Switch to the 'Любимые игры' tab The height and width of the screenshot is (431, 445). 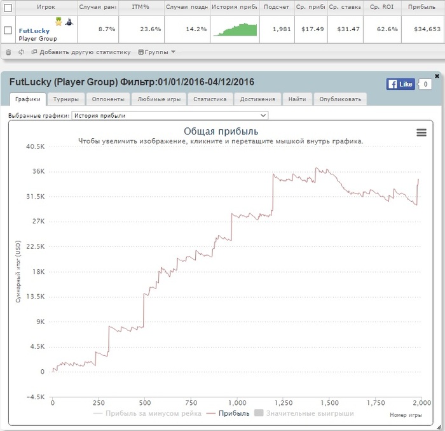(159, 99)
